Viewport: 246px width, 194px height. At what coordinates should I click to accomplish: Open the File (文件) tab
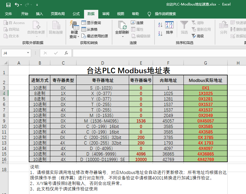[x=8, y=14]
